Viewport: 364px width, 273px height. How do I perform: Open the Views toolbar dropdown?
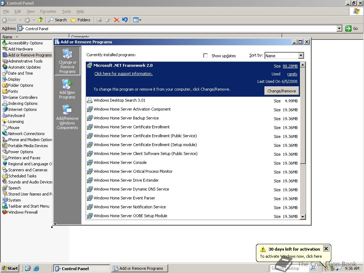click(x=137, y=20)
